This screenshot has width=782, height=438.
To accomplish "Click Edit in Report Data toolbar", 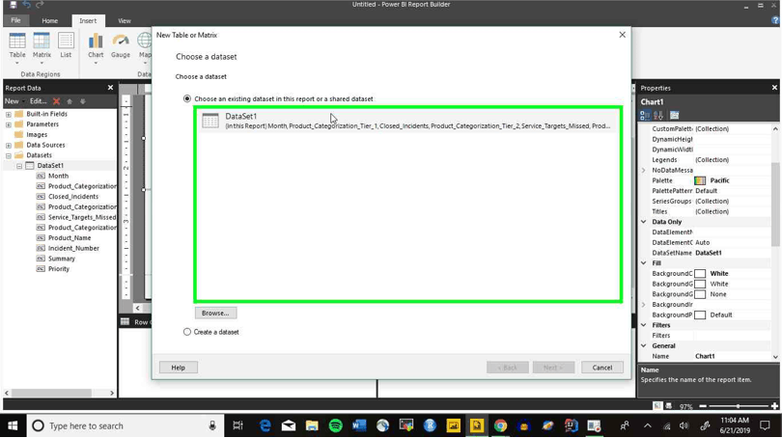I will pyautogui.click(x=38, y=101).
